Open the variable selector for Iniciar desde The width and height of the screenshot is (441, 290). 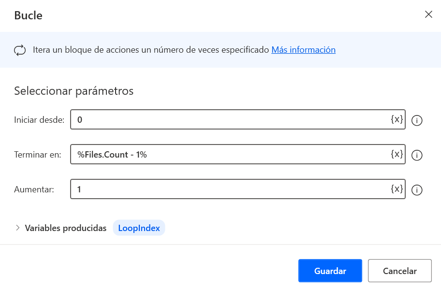397,119
